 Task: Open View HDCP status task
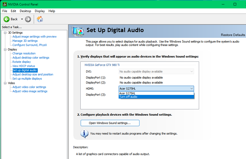click(24, 66)
